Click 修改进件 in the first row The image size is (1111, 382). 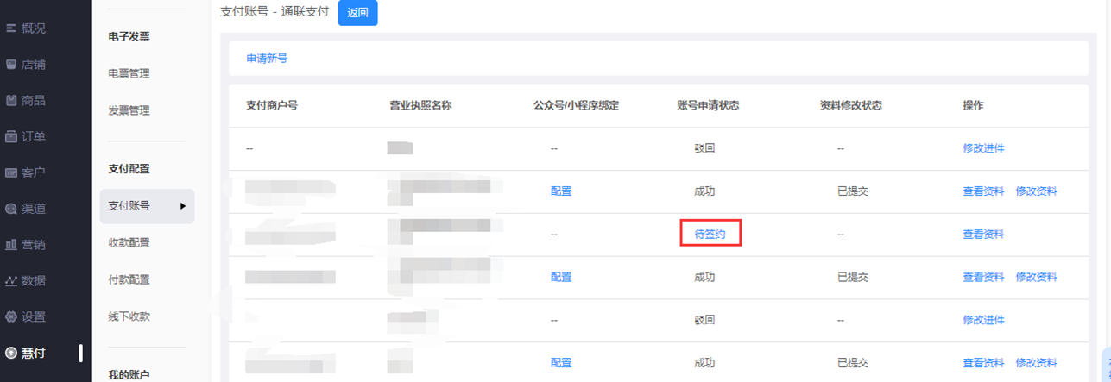983,148
